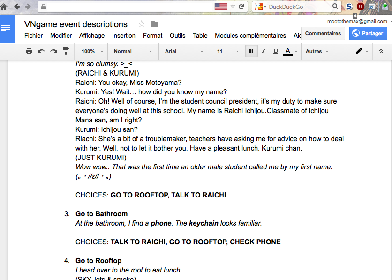Undo the last action
Screen dimensions: 392x280
pos(41,51)
